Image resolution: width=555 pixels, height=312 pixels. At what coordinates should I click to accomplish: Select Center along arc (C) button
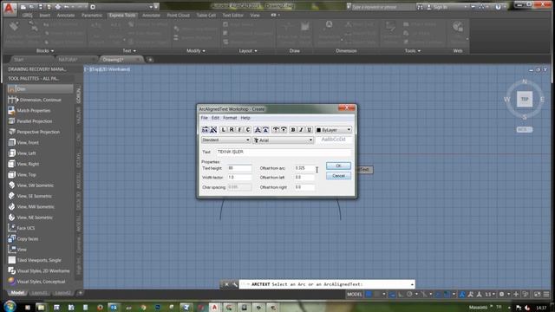[248, 130]
